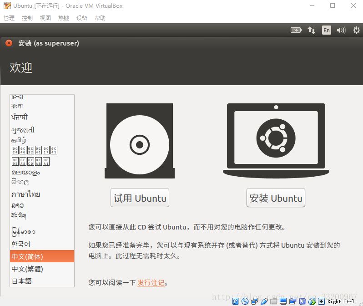The image size is (363, 306).
Task: Click the Right Ctrl host key label
Action: pyautogui.click(x=341, y=301)
